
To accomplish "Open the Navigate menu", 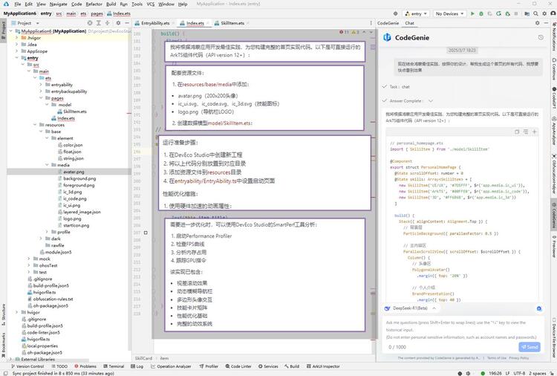I will coord(58,4).
